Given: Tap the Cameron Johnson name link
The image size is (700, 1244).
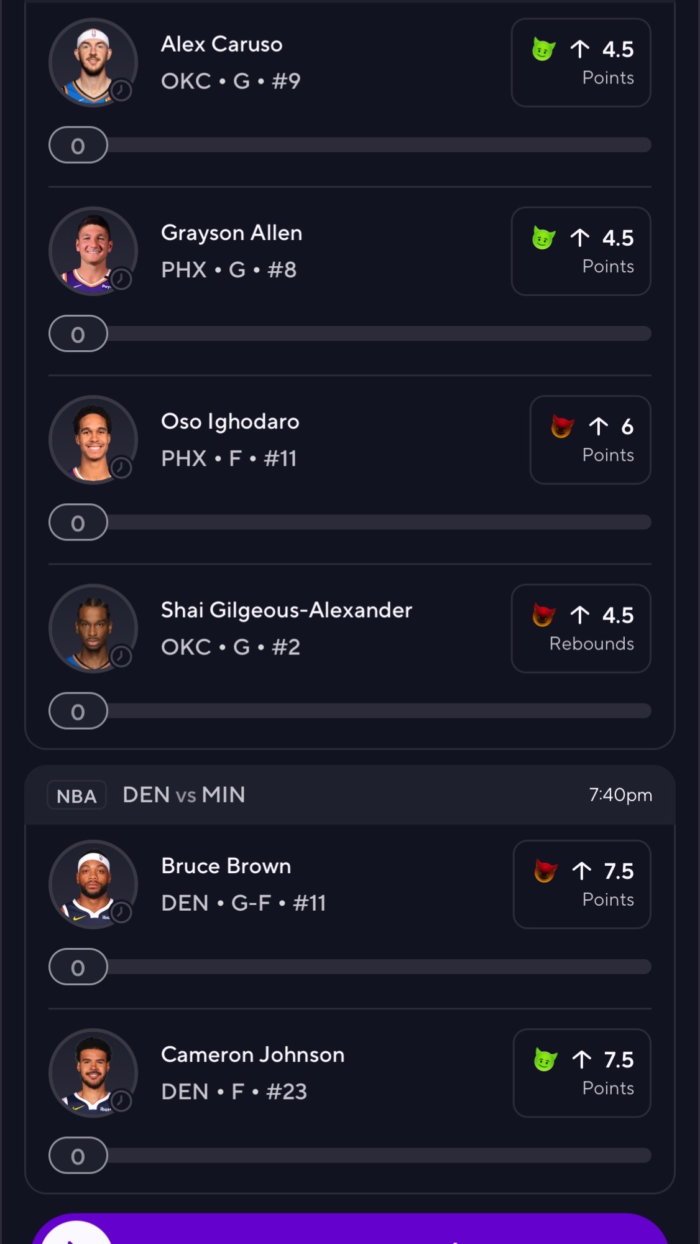Looking at the screenshot, I should pos(252,1055).
